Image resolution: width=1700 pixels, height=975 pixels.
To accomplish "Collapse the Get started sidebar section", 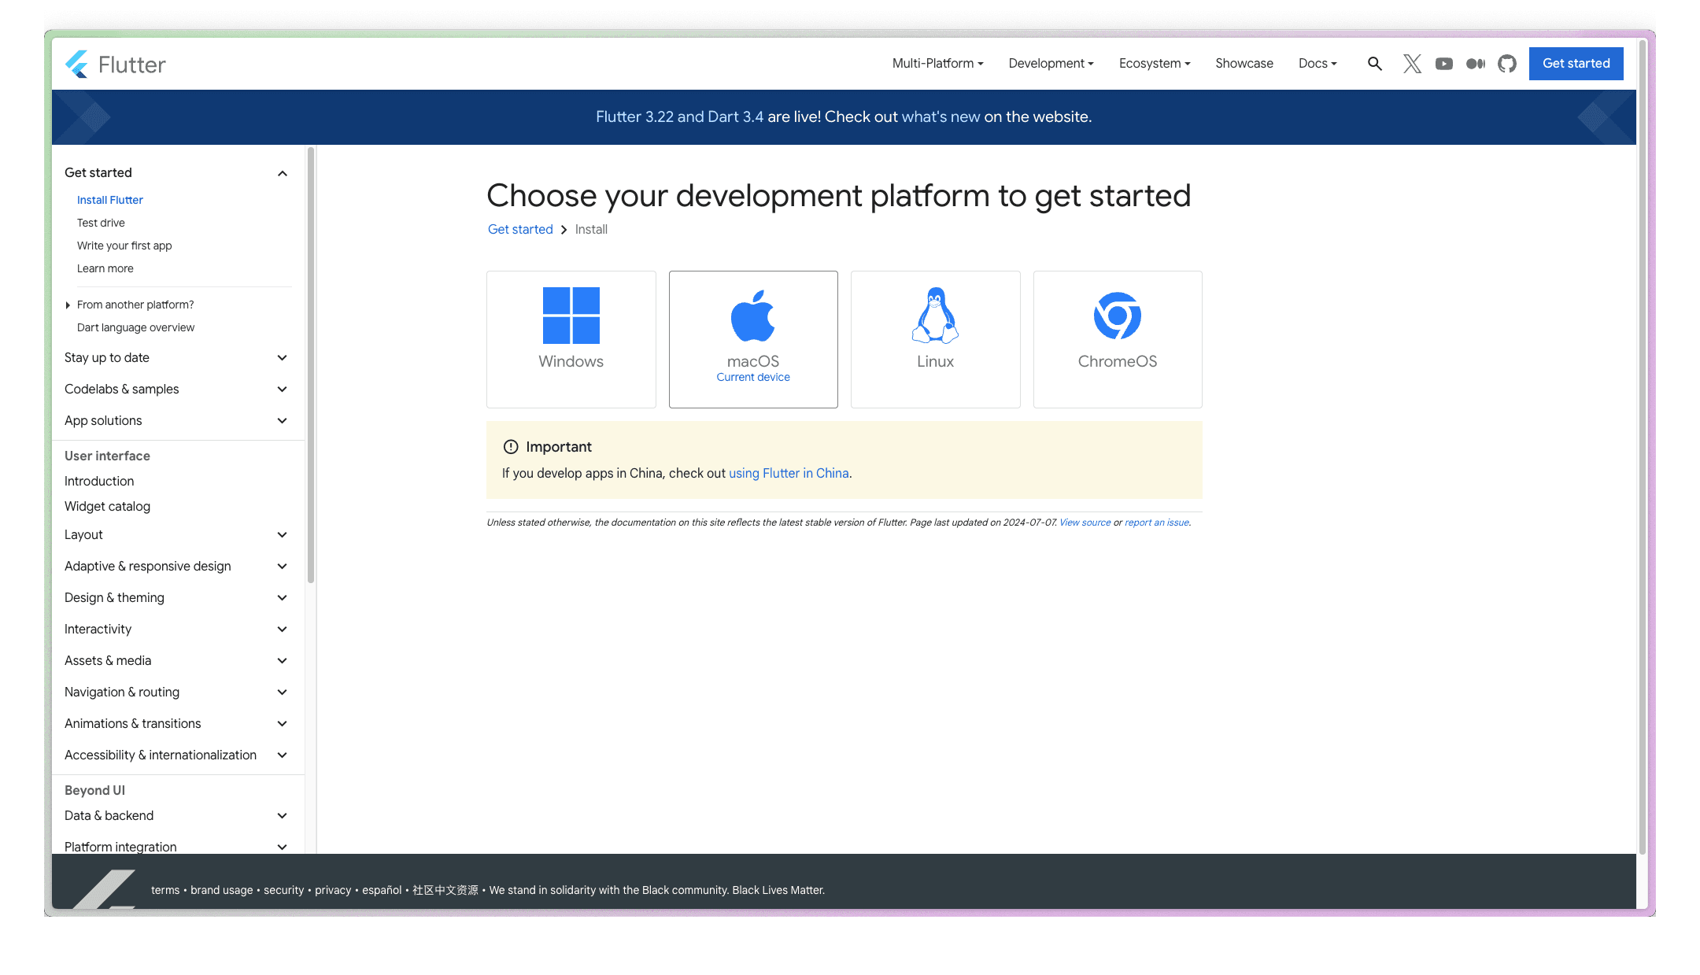I will click(x=282, y=173).
